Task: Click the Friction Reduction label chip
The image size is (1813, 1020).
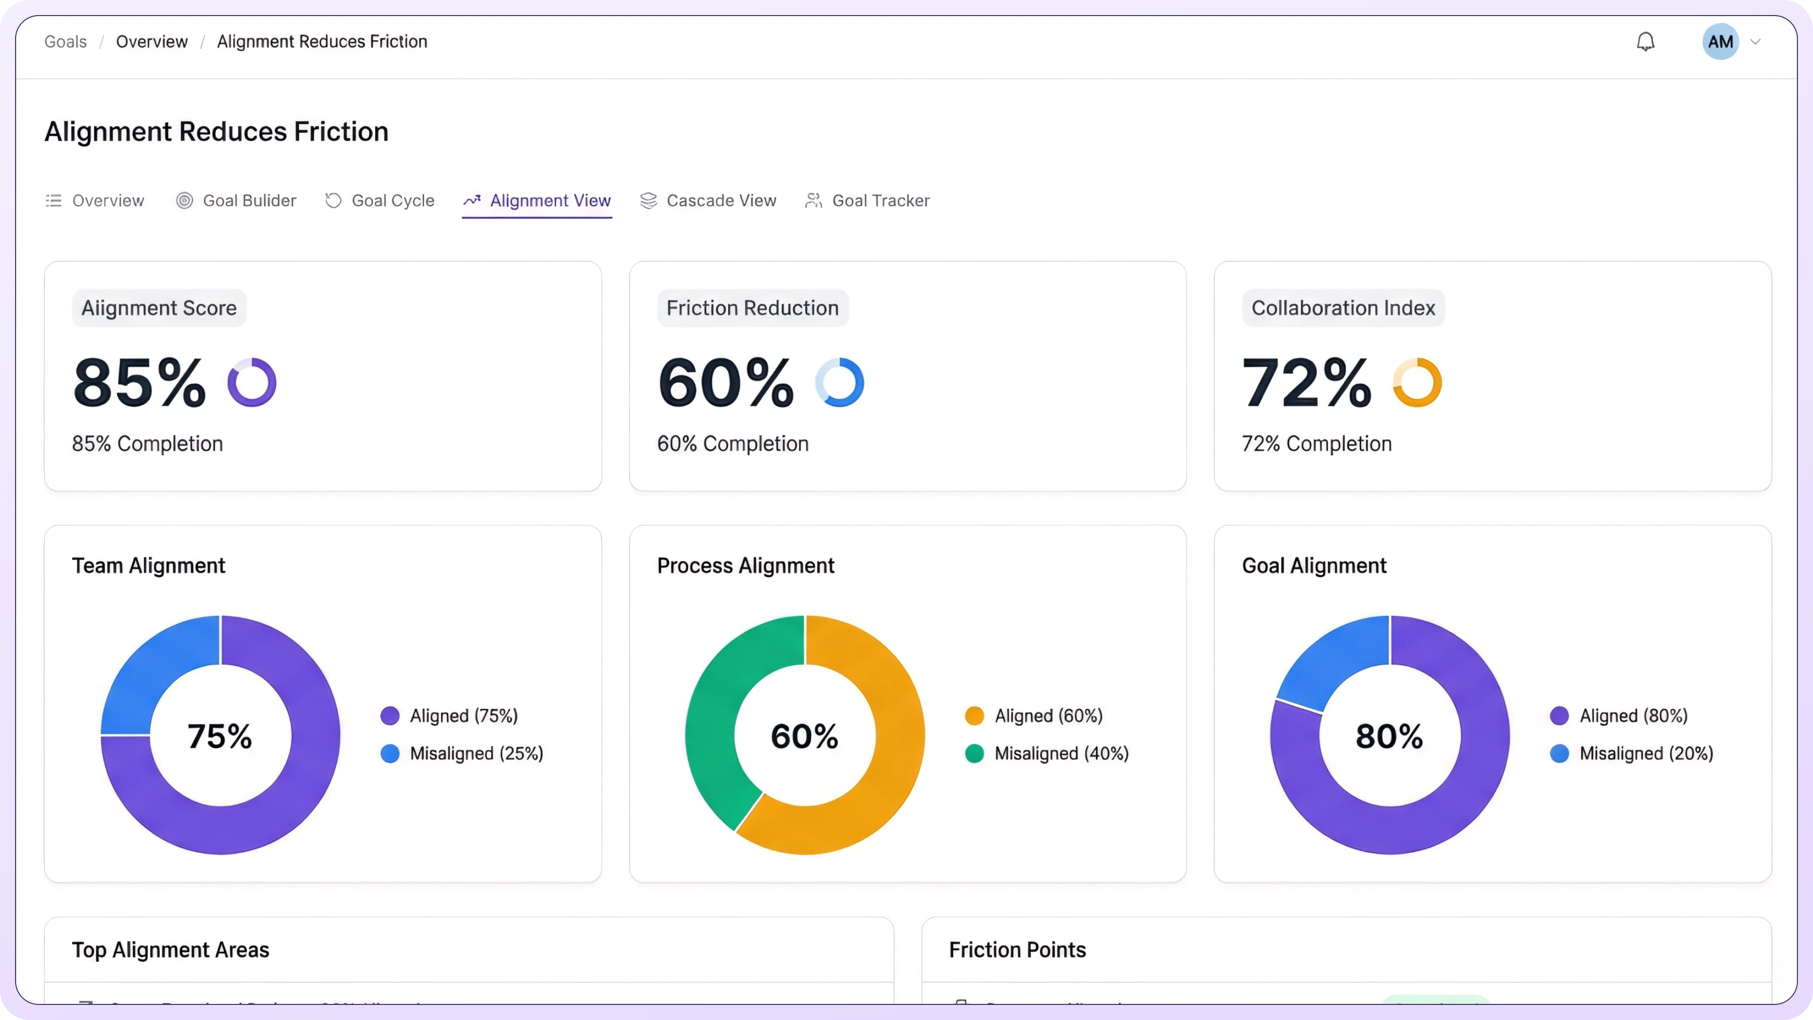Action: [753, 307]
